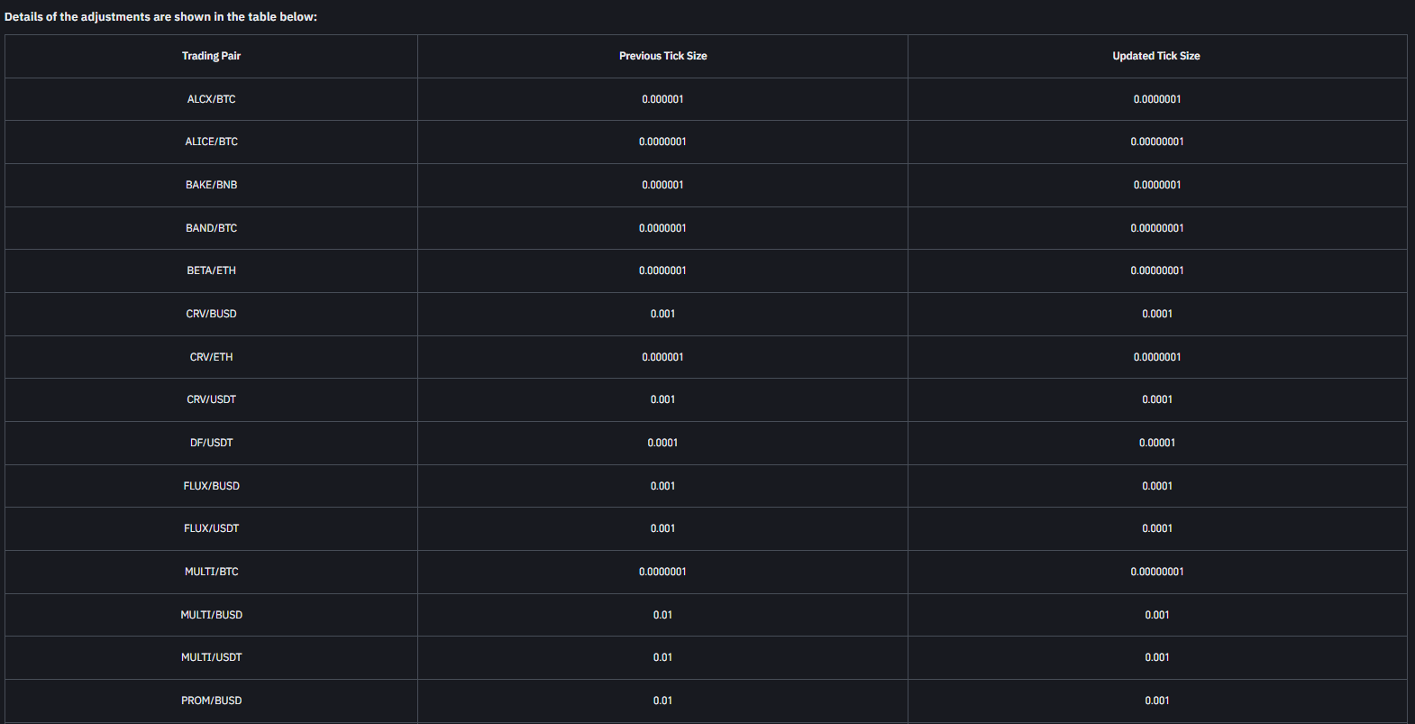This screenshot has width=1415, height=724.
Task: Click the BAND/BTC pair cell
Action: (211, 228)
